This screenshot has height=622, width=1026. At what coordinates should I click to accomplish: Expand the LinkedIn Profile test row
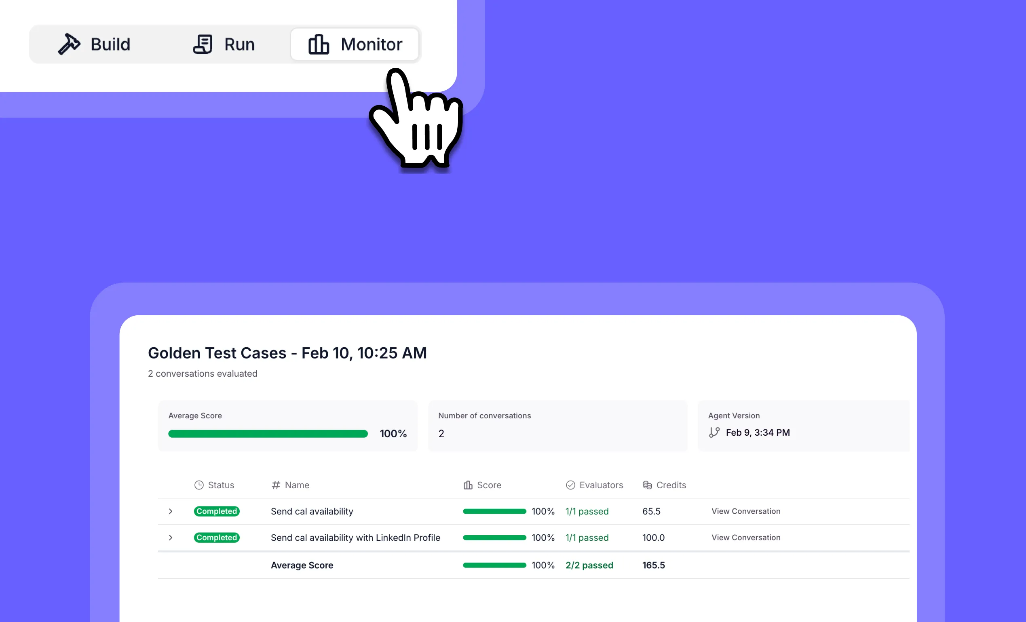(170, 538)
